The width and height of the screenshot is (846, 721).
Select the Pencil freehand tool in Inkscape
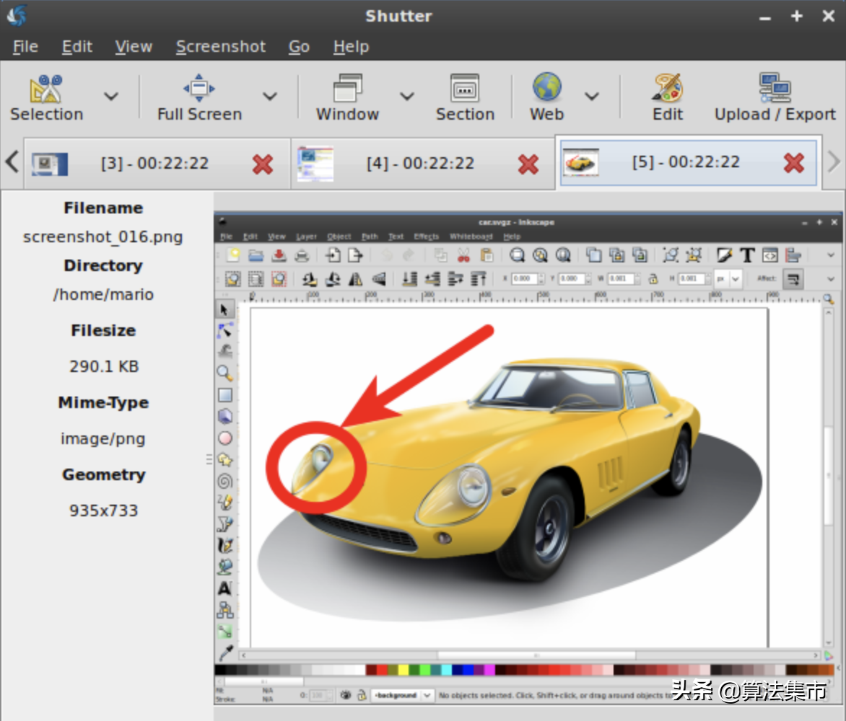[x=225, y=503]
